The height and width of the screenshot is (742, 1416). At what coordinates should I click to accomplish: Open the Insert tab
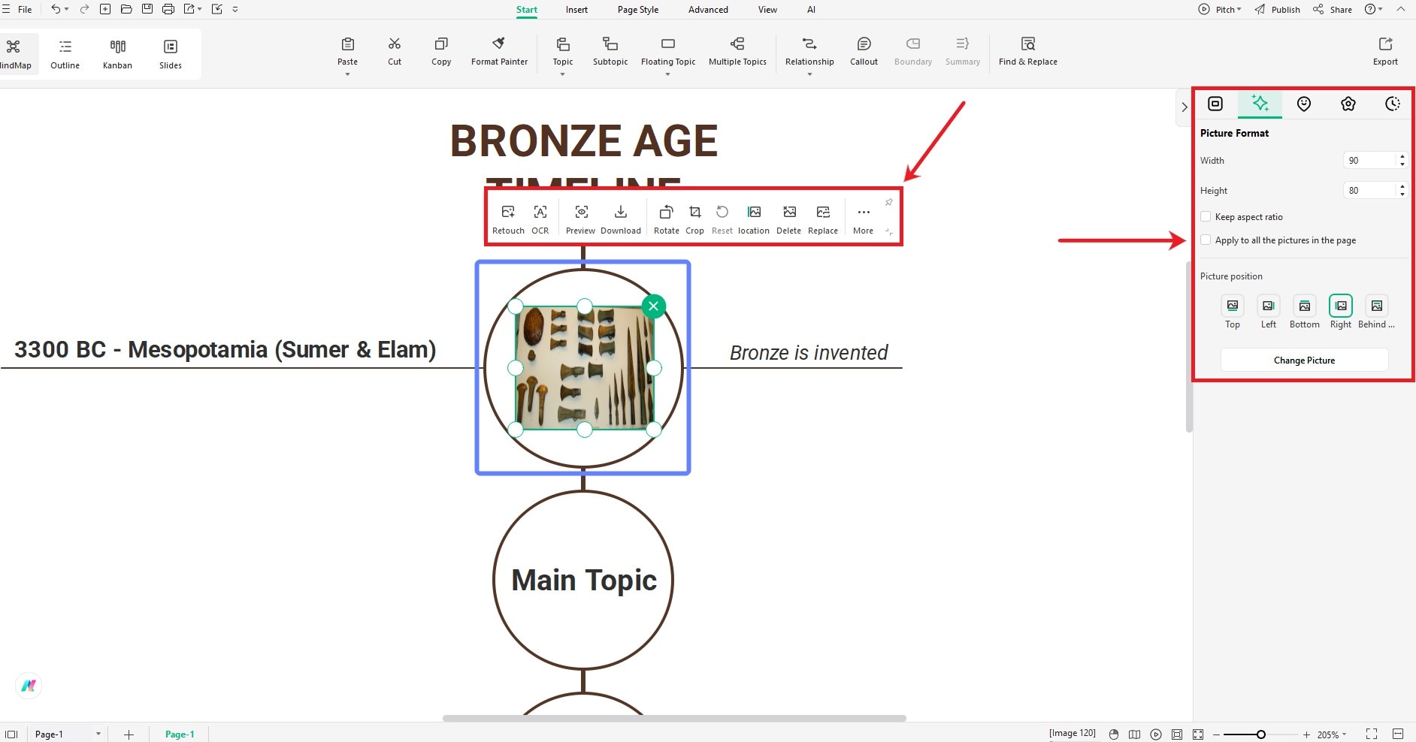click(x=576, y=10)
